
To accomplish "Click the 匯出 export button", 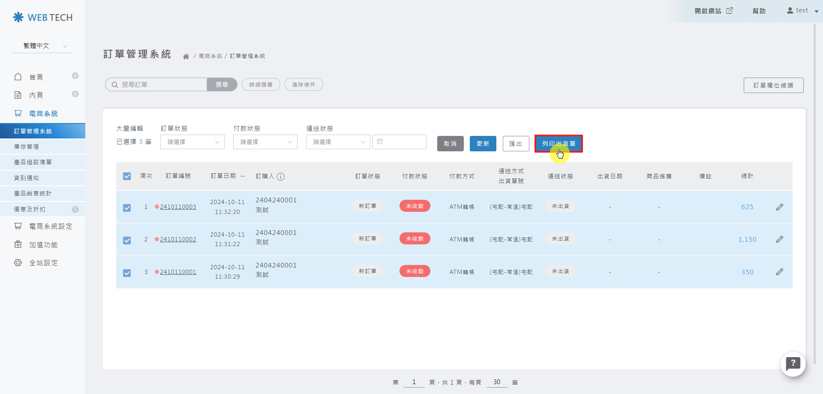I will click(x=516, y=144).
